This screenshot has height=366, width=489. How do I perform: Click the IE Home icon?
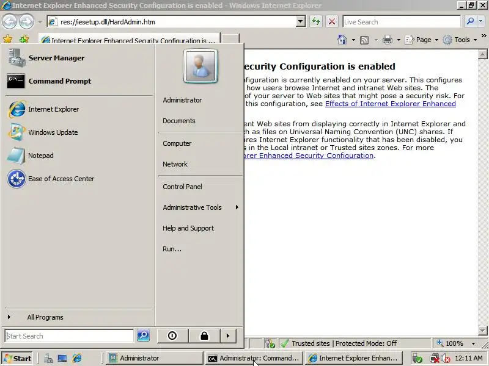342,40
